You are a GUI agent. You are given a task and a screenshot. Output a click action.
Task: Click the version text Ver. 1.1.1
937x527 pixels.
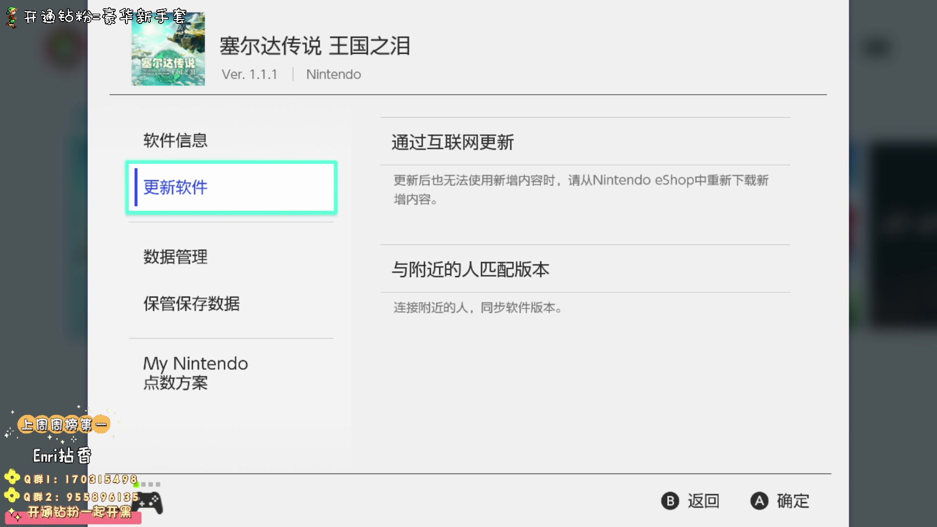click(249, 75)
